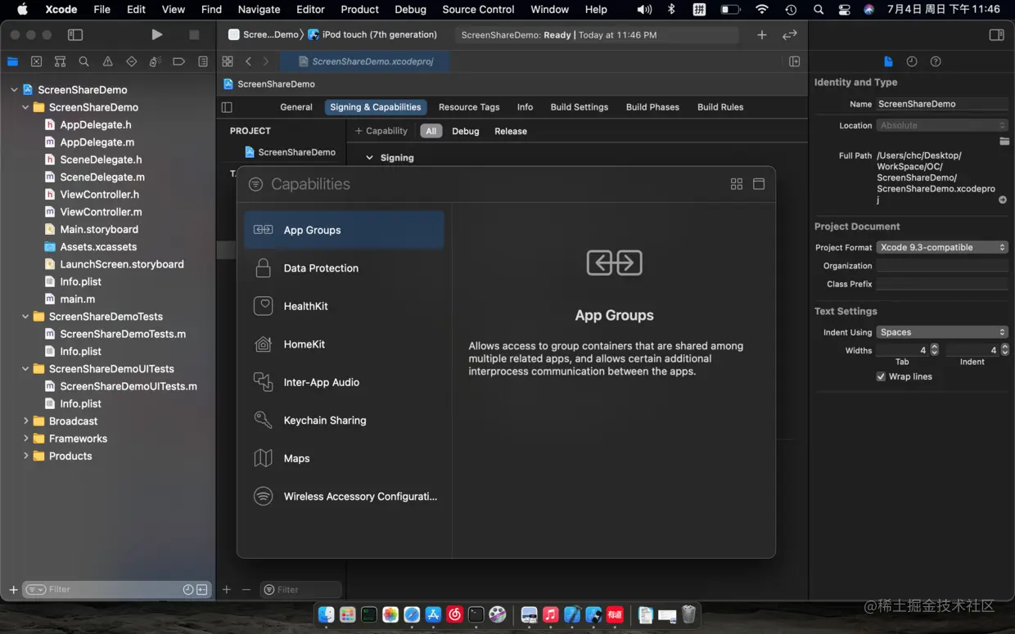Toggle the Wrap lines checkbox

(881, 376)
